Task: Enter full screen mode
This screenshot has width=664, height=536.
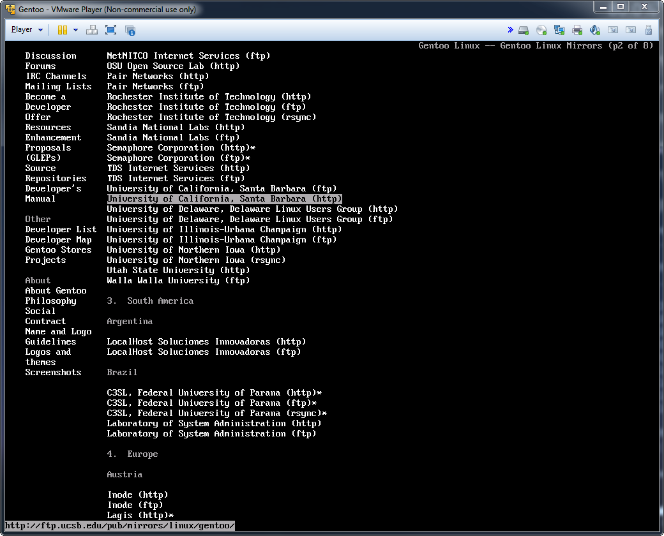Action: (x=111, y=29)
